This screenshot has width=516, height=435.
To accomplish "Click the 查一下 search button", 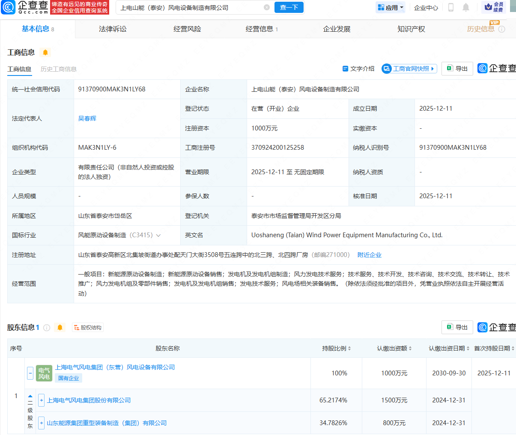I will pyautogui.click(x=289, y=7).
